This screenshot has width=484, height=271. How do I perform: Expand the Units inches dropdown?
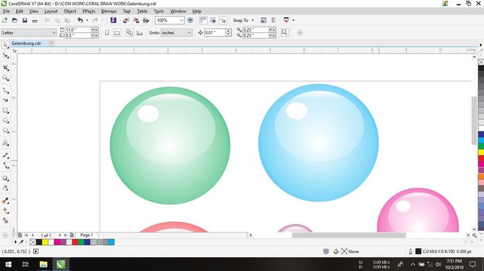[x=189, y=33]
